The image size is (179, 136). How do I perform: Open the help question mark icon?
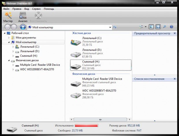171,27
